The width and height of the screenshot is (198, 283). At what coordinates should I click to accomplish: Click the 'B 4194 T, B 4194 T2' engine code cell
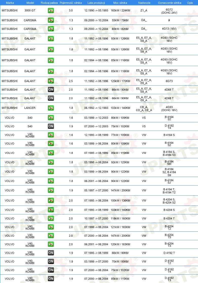coord(169,191)
